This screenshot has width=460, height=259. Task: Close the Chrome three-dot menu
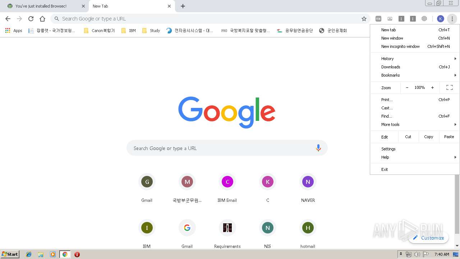pos(452,19)
